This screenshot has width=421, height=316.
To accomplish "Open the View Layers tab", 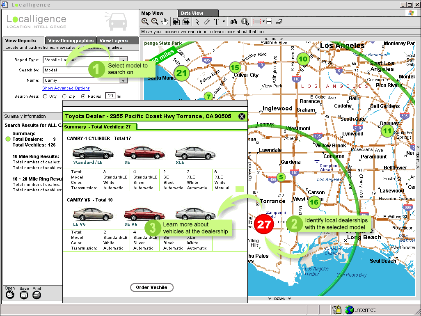I will [x=118, y=41].
